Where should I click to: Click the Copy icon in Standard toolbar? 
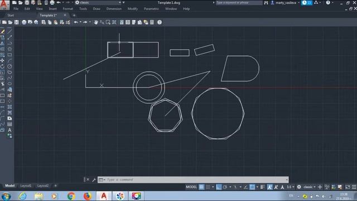pyautogui.click(x=50, y=22)
